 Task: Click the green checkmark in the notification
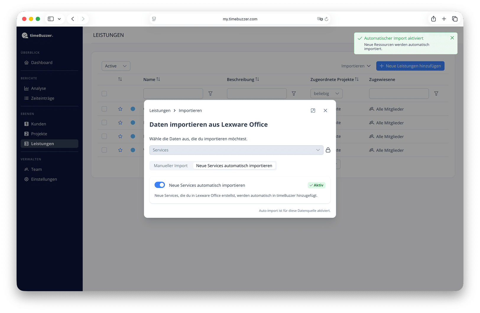click(360, 38)
